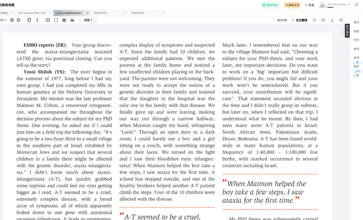Expand the zoom percentage dropdown
Image resolution: width=363 pixels, height=220 pixels.
[x=5, y=20]
